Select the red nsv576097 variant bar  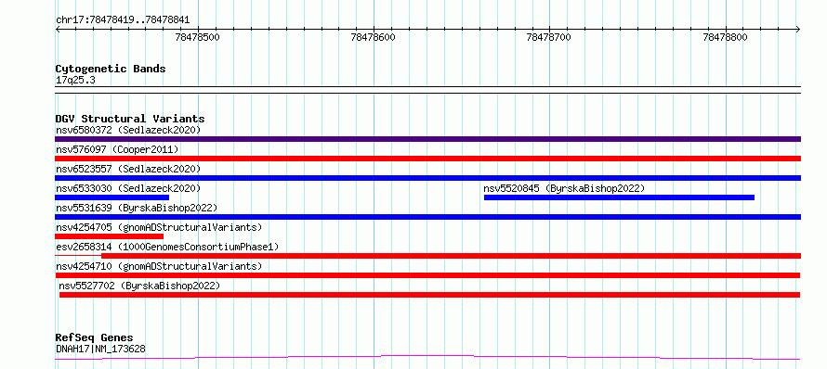point(427,159)
